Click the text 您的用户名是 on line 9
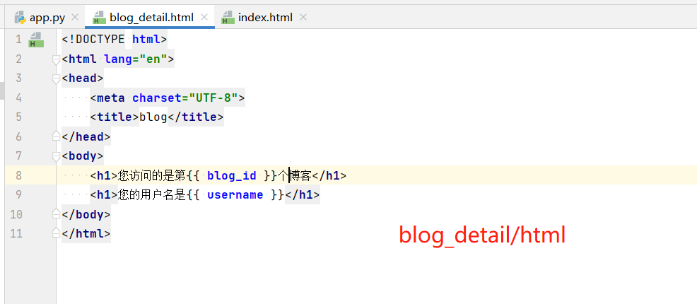The image size is (697, 304). tap(151, 194)
